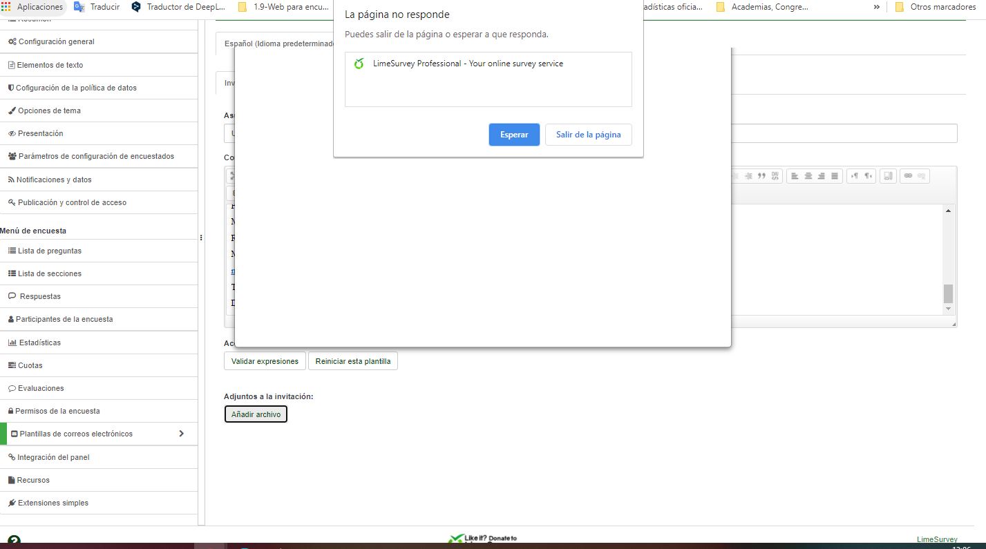Click the email editor scrollbar thumb

point(948,293)
